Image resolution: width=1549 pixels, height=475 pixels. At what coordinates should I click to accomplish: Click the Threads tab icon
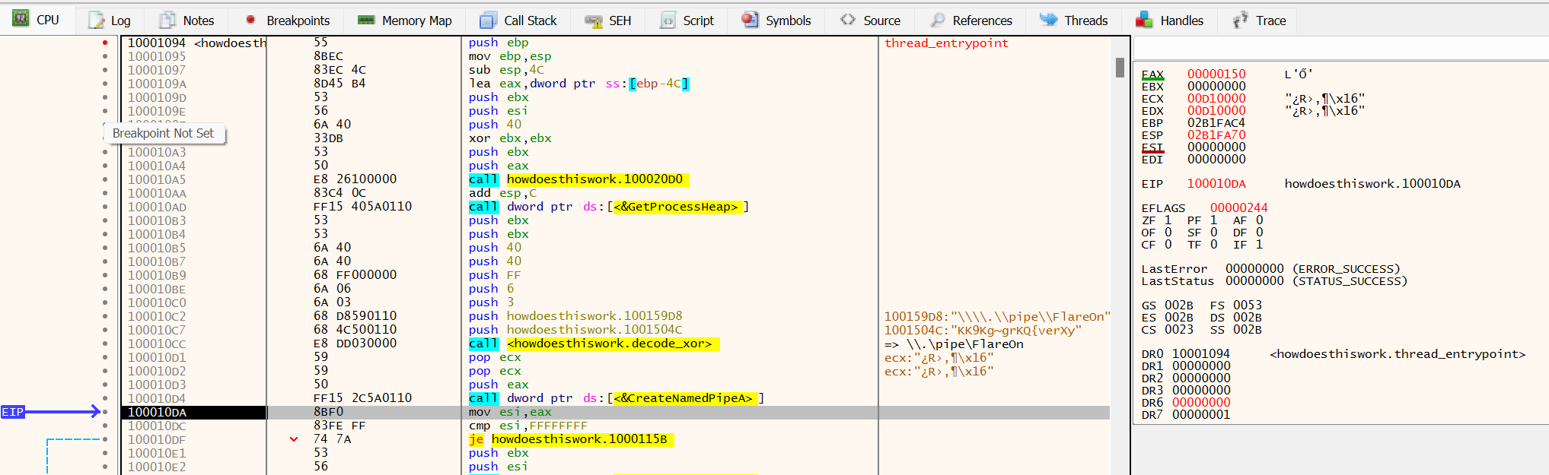(x=1048, y=20)
